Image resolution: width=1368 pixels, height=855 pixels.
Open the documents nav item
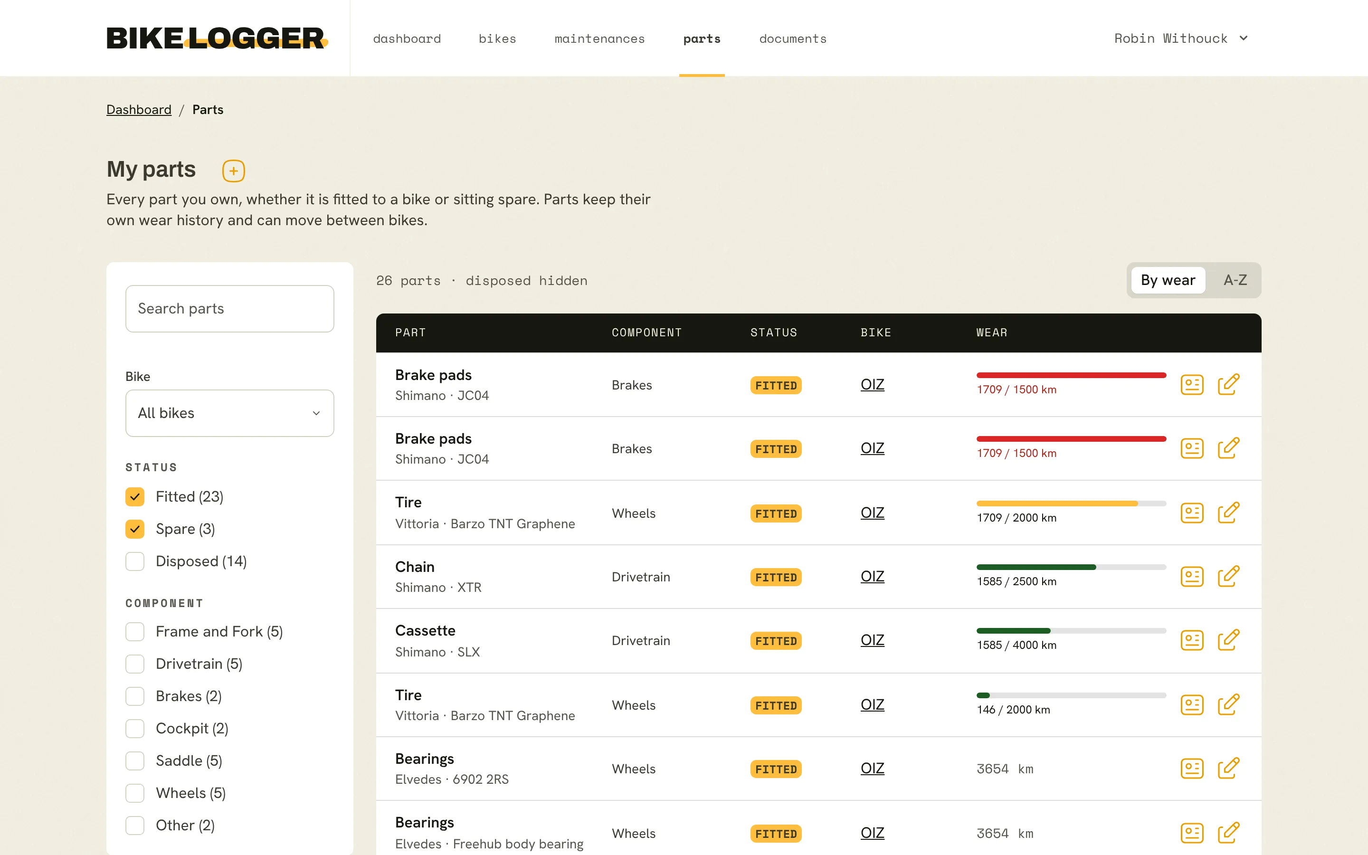pos(792,38)
